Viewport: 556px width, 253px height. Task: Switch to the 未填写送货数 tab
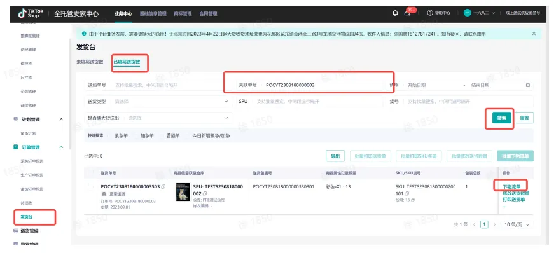(x=90, y=62)
